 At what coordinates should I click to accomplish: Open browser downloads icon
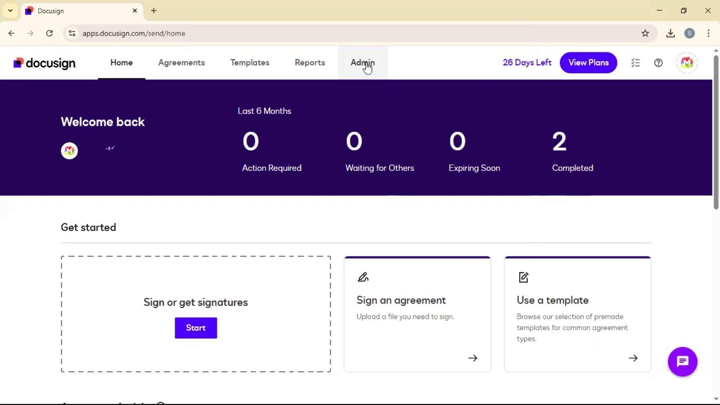(x=670, y=33)
